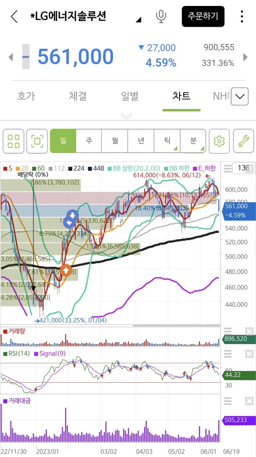
Task: Select 일 daily chart period
Action: coord(63,141)
